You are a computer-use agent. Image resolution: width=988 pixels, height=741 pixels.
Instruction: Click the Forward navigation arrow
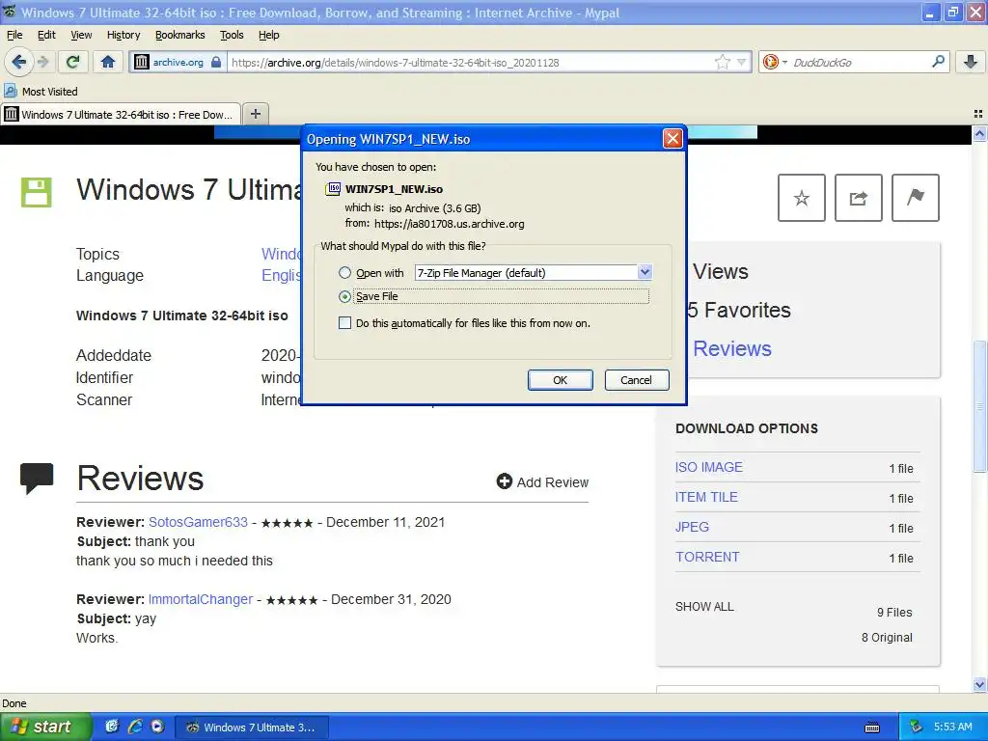pyautogui.click(x=42, y=62)
